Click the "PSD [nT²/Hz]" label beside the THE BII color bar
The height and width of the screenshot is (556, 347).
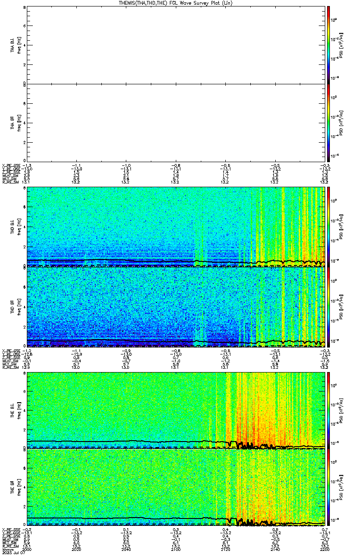click(341, 487)
